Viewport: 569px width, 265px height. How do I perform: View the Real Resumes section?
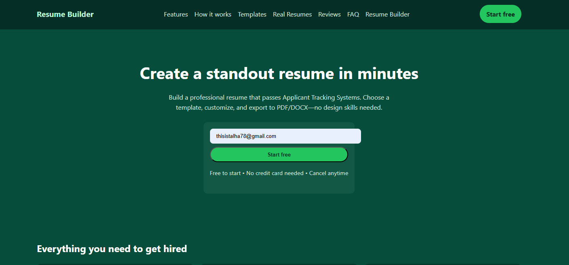(x=292, y=14)
